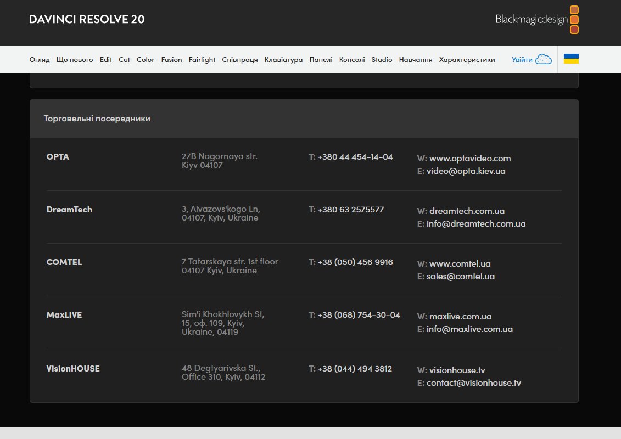
Task: Go to the Cut page tab
Action: pyautogui.click(x=124, y=59)
